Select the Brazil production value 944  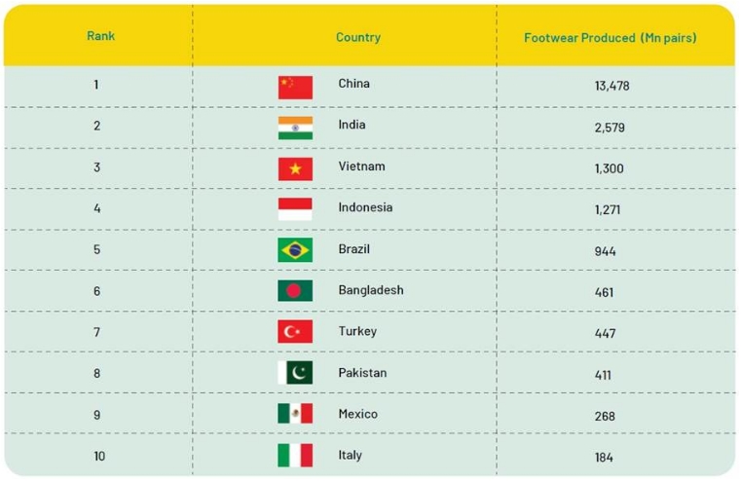[x=606, y=251]
